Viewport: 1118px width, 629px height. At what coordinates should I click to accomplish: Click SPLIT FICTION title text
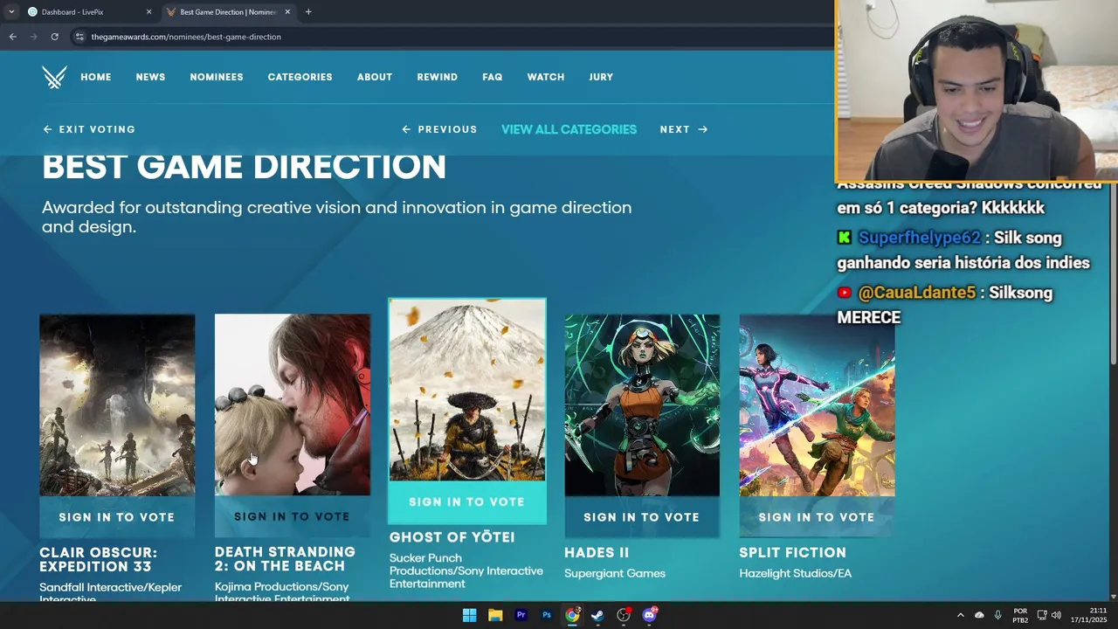point(793,553)
